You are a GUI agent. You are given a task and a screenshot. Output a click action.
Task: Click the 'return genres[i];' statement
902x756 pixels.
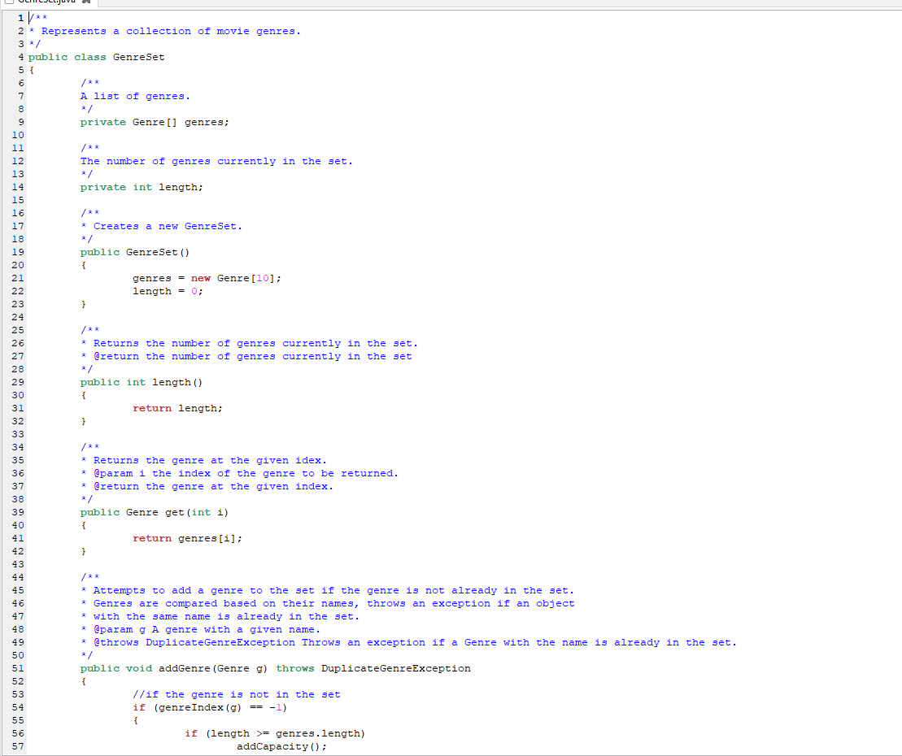(188, 538)
